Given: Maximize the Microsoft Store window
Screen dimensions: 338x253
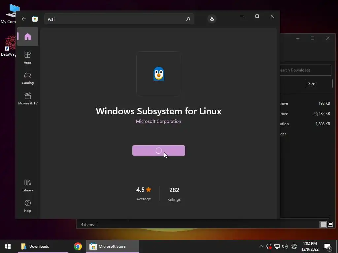Looking at the screenshot, I should pyautogui.click(x=257, y=16).
